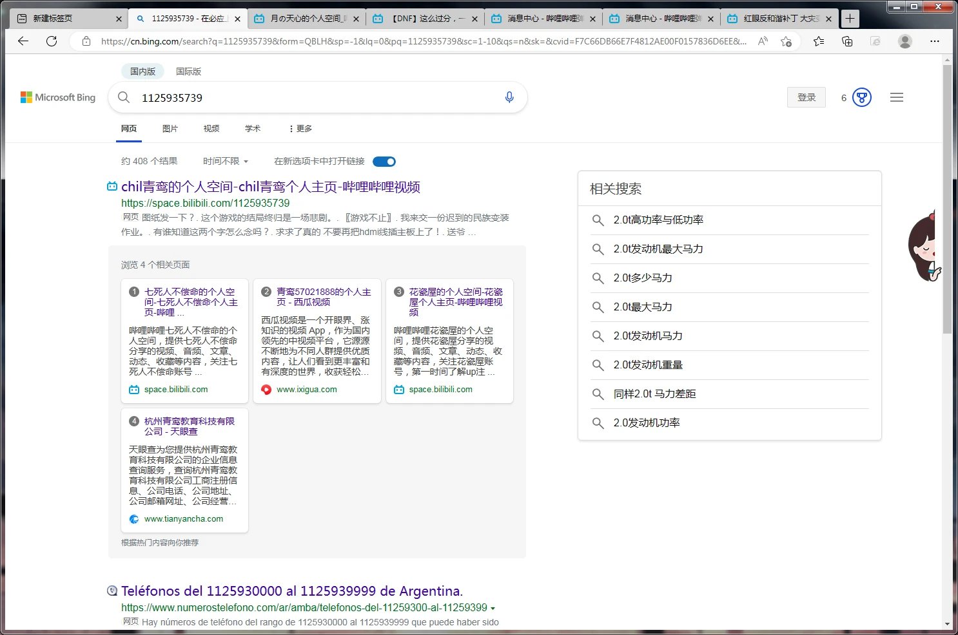Reload the page with refresh icon
This screenshot has width=958, height=635.
pos(52,41)
